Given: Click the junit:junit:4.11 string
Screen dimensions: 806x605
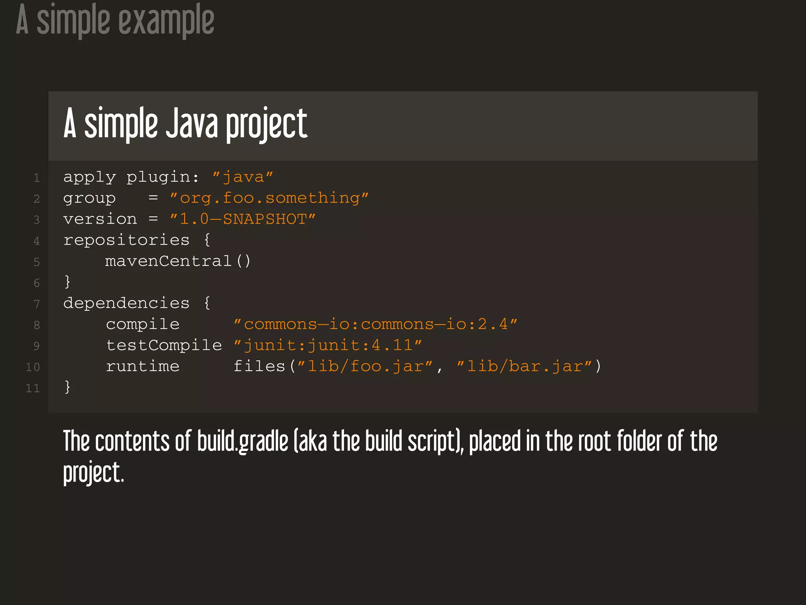Looking at the screenshot, I should 327,345.
